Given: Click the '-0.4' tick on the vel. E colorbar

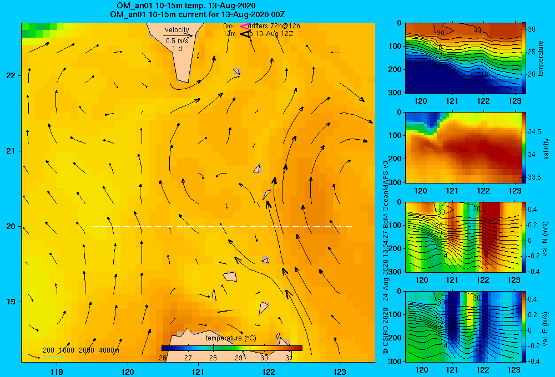Looking at the screenshot, I should [533, 361].
